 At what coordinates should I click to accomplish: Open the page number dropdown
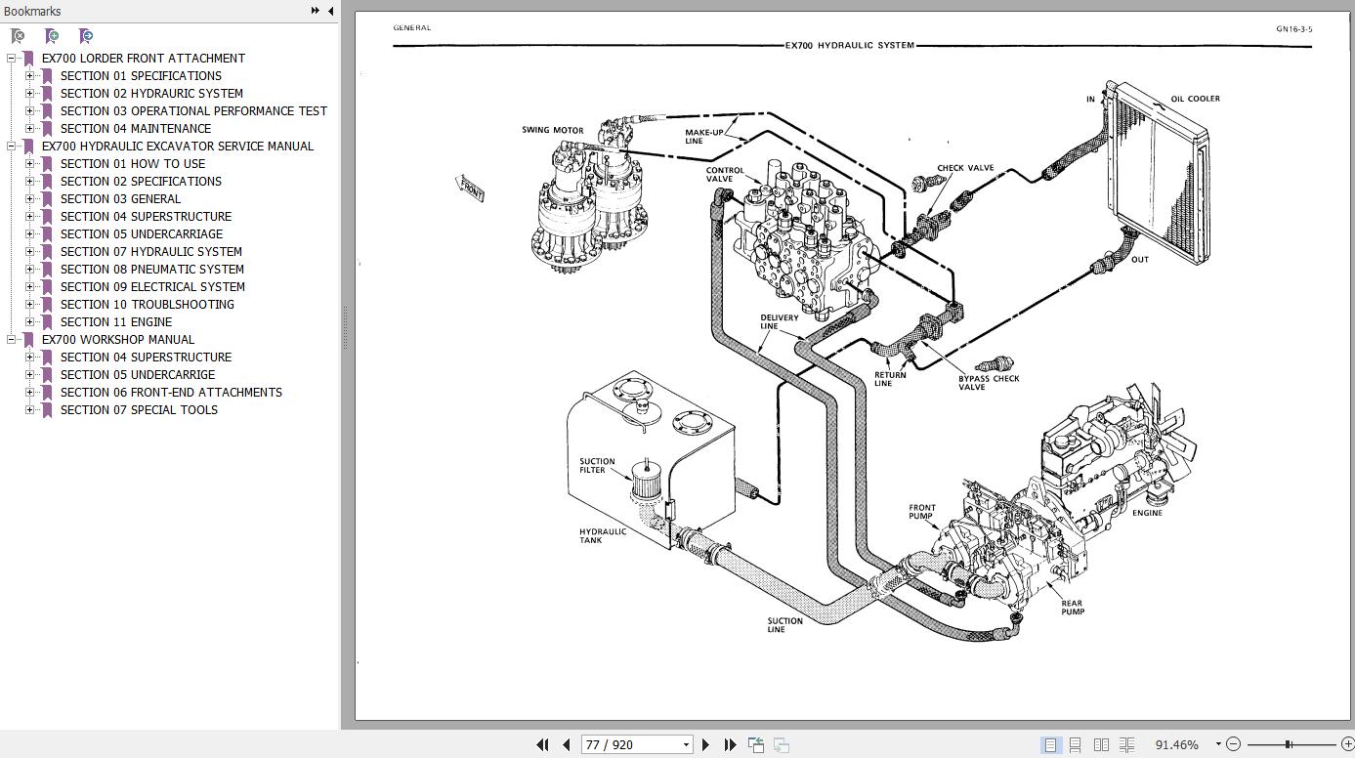(686, 744)
